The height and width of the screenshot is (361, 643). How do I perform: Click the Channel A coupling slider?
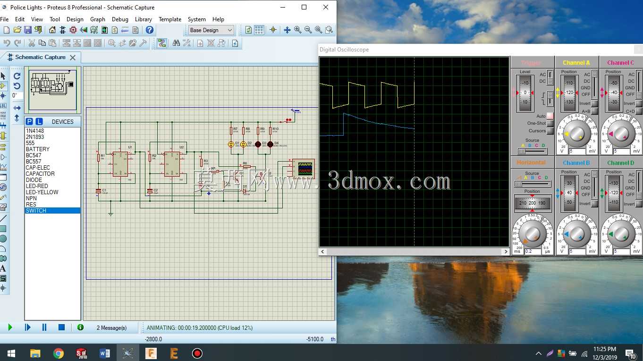[x=594, y=85]
